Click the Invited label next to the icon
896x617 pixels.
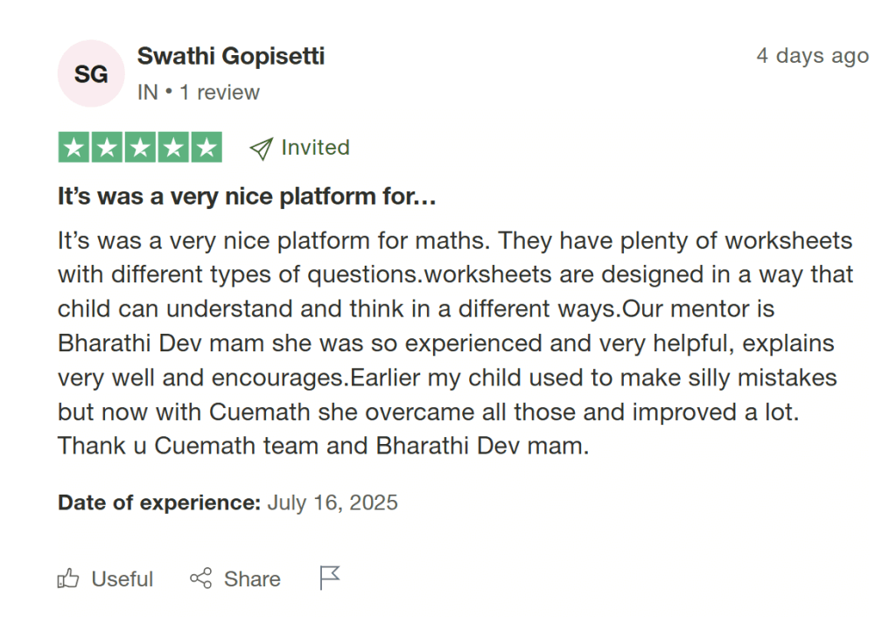tap(315, 148)
